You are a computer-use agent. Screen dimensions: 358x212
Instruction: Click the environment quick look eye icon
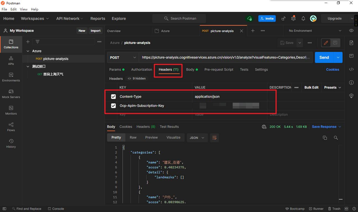tap(351, 31)
